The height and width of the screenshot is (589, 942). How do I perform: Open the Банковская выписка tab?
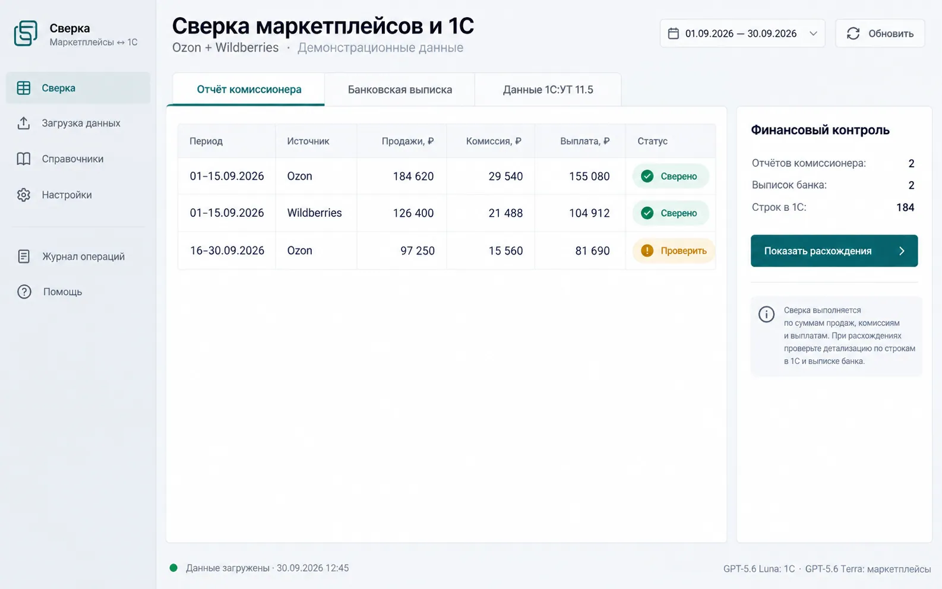(x=400, y=90)
